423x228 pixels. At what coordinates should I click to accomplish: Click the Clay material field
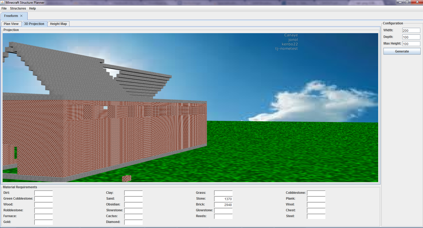tap(133, 193)
